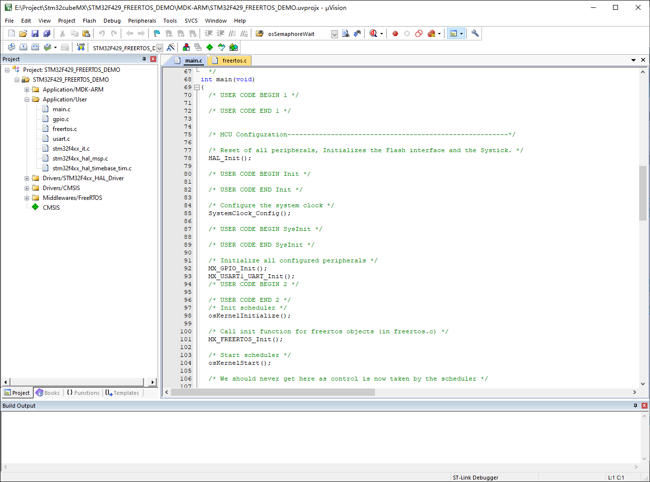Open the Flash menu
This screenshot has width=650, height=482.
(89, 21)
